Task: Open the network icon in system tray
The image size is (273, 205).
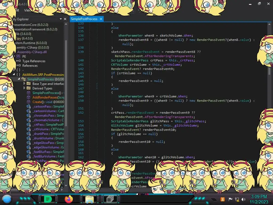Action: pos(237,199)
